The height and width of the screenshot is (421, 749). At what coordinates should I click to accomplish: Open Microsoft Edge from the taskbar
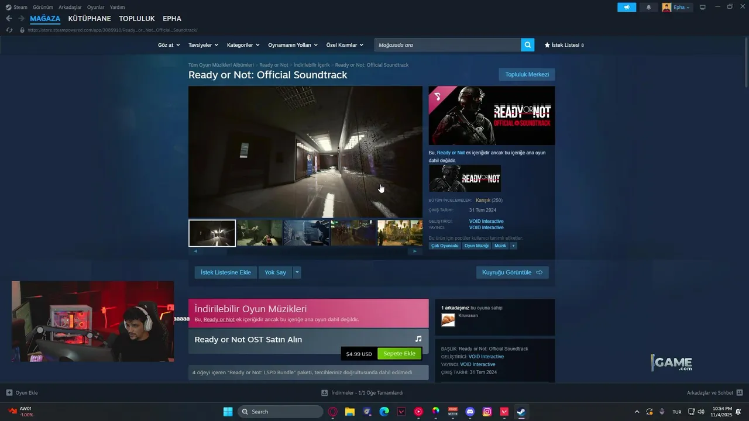point(384,412)
